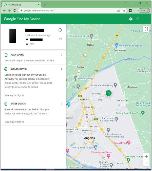Viewport: 152px width, 171px height.
Task: Go forward in the browser
Action: [x=10, y=11]
